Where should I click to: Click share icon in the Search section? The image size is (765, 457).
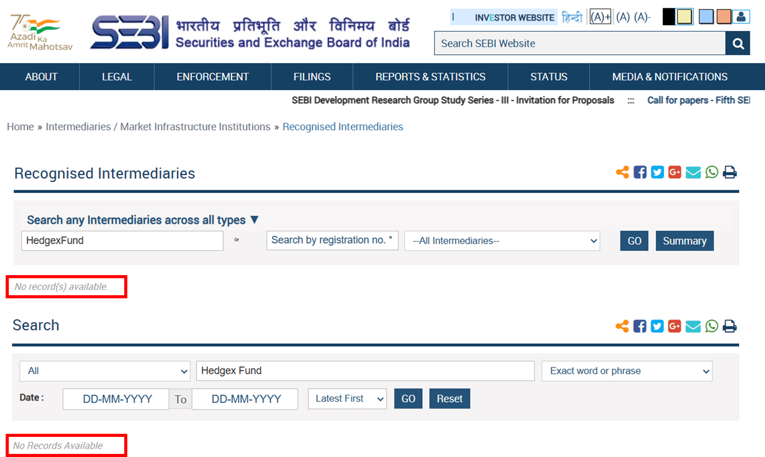(x=622, y=326)
